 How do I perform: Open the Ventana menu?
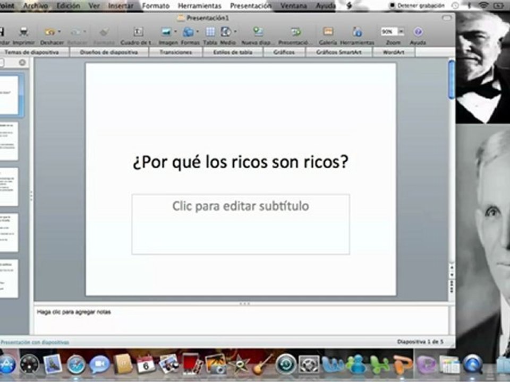pos(294,5)
